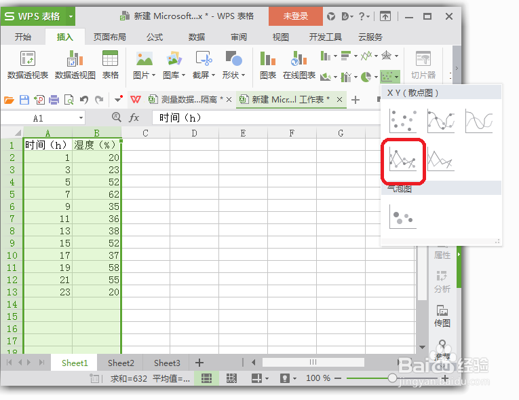This screenshot has height=400, width=519.
Task: Add a new worksheet with the plus button
Action: [x=199, y=363]
